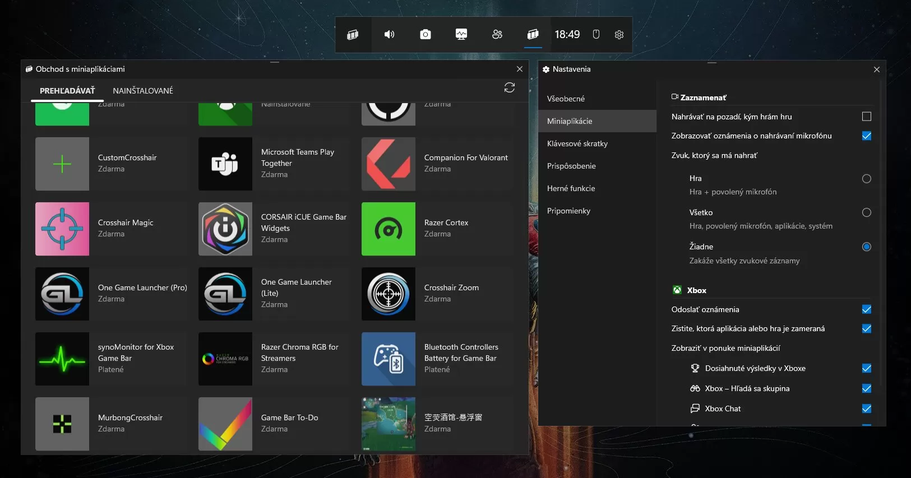Viewport: 911px width, 478px height.
Task: Toggle microphone recording notifications checkbox
Action: 867,136
